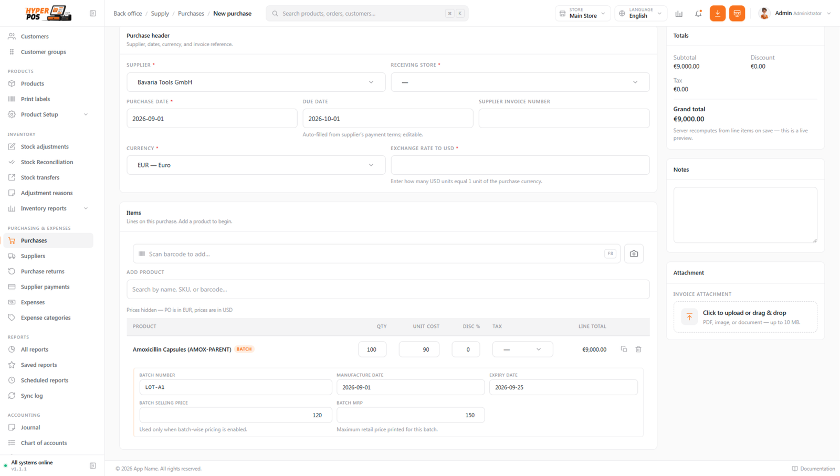
Task: Go to Suppliers in the sidebar
Action: tap(48, 256)
